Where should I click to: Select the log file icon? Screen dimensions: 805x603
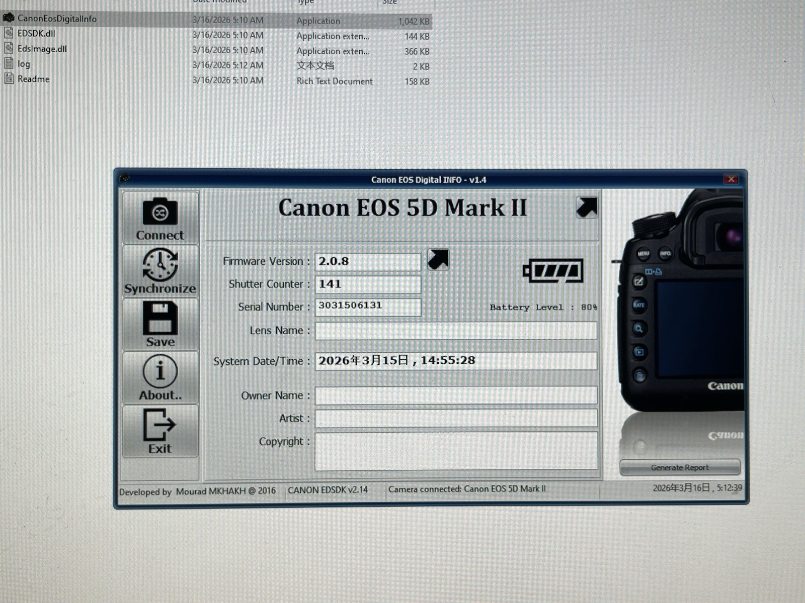coord(9,63)
